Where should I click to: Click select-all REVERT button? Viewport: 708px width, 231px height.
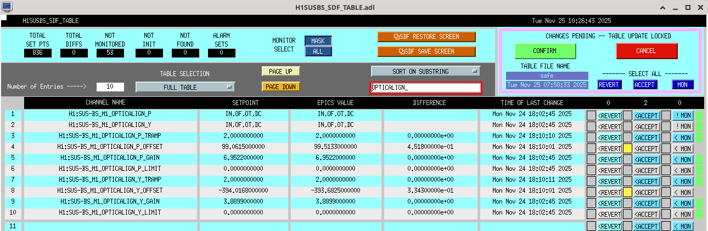(608, 85)
